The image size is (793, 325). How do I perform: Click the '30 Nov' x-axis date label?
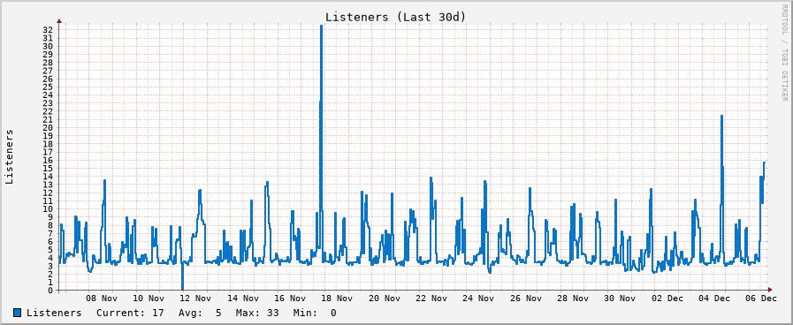[x=620, y=299]
